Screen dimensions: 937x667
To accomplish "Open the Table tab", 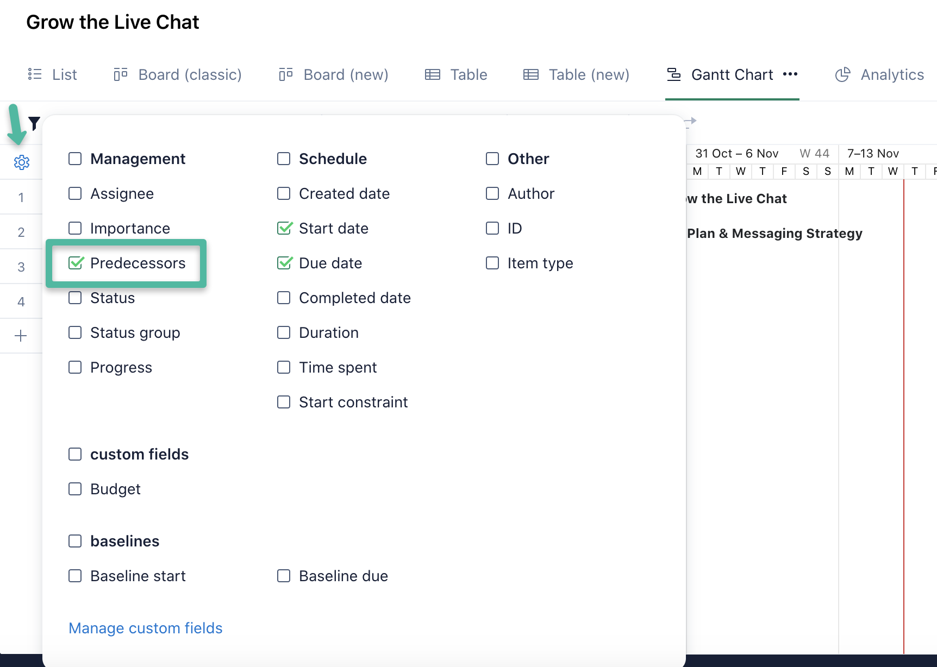I will point(456,74).
